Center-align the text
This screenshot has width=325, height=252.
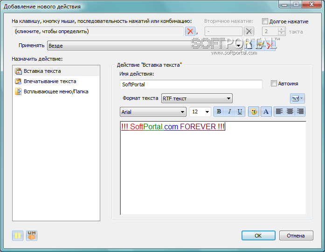(x=290, y=112)
